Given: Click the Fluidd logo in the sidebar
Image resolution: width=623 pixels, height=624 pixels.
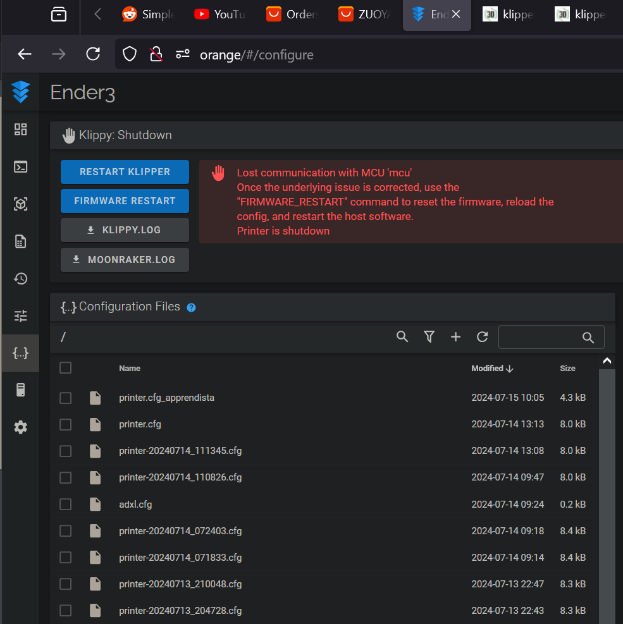Looking at the screenshot, I should coord(21,92).
